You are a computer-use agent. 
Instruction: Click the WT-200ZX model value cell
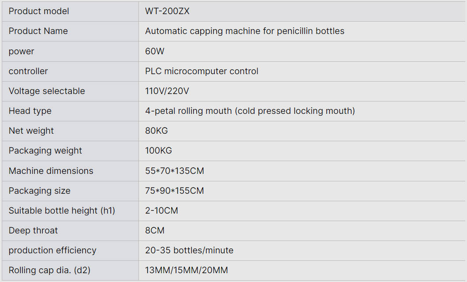[x=167, y=11]
